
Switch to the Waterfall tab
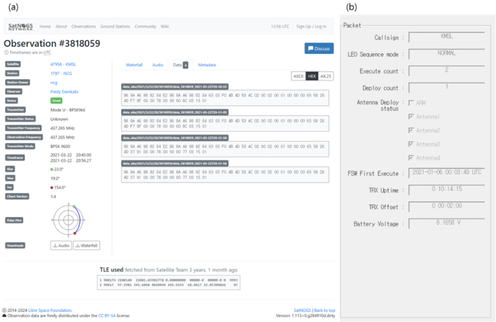coord(134,65)
